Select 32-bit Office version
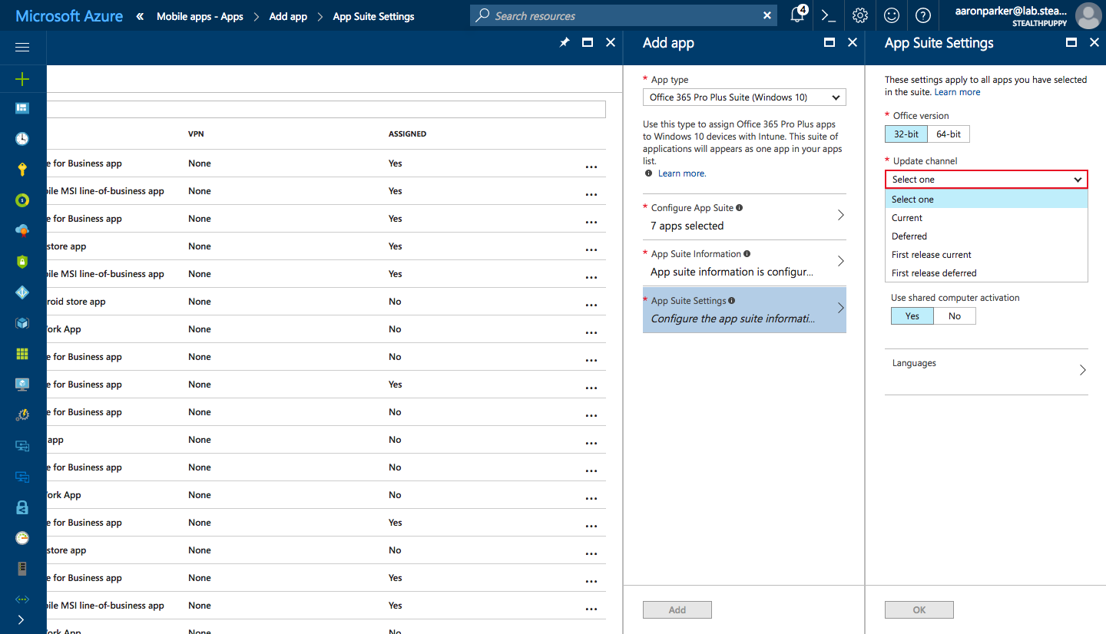Screen dimensions: 1106x634 [x=906, y=134]
